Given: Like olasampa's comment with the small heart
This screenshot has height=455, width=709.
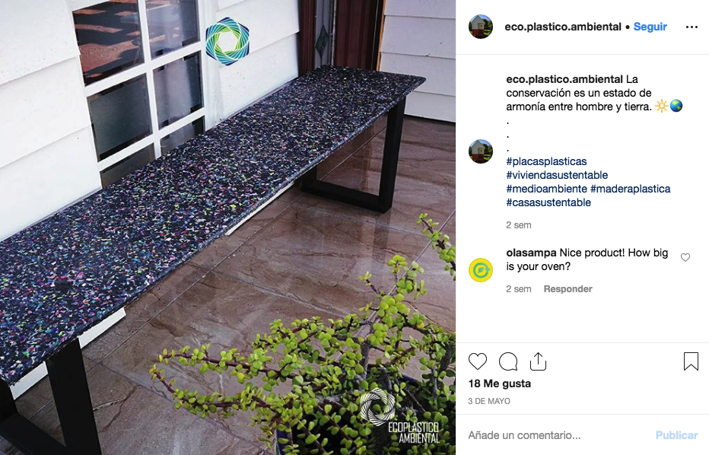Looking at the screenshot, I should 685,257.
